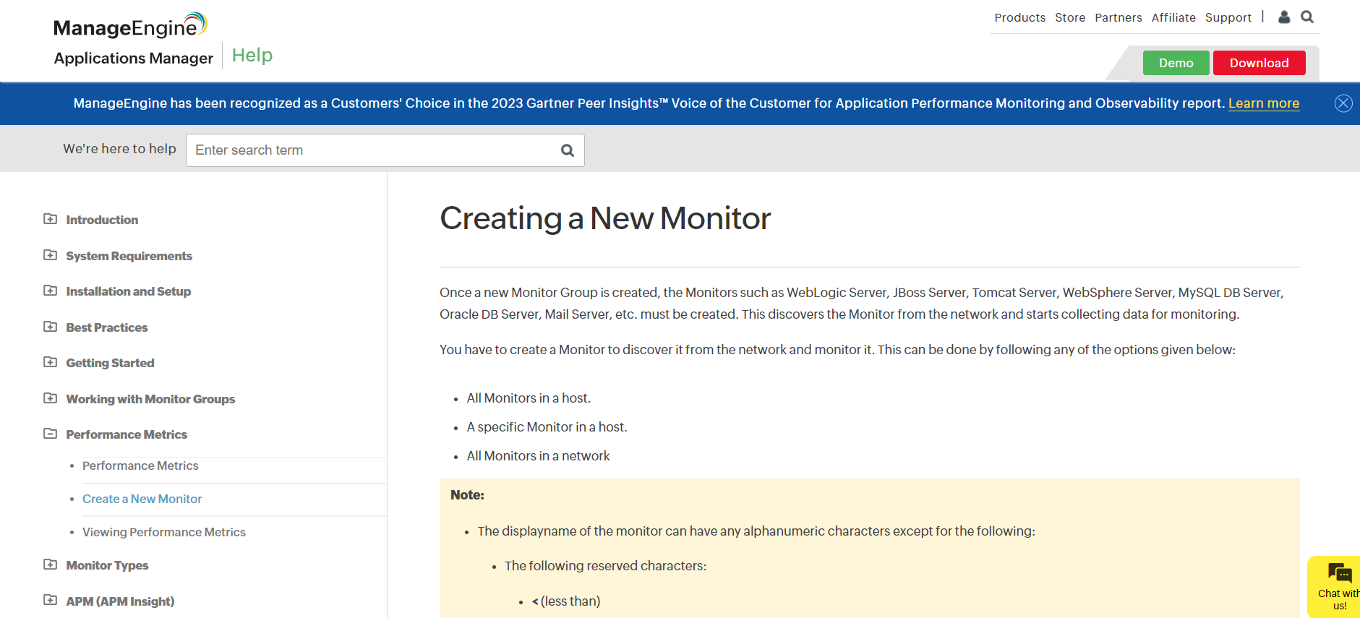Click the green Demo button
The image size is (1360, 618).
[x=1176, y=63]
